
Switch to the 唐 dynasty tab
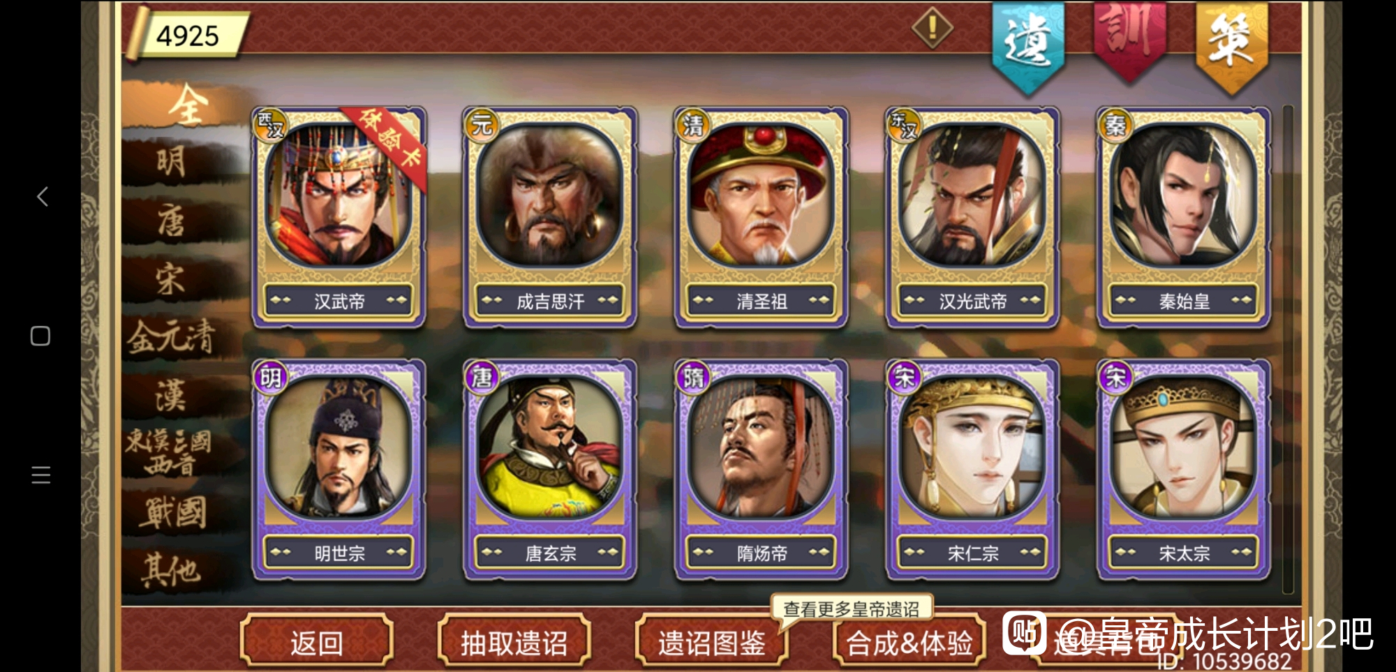coord(172,221)
